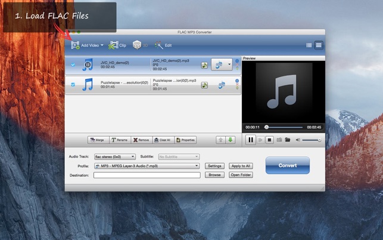Image resolution: width=383 pixels, height=240 pixels.
Task: Click the Add Video toolbar button
Action: [x=86, y=45]
